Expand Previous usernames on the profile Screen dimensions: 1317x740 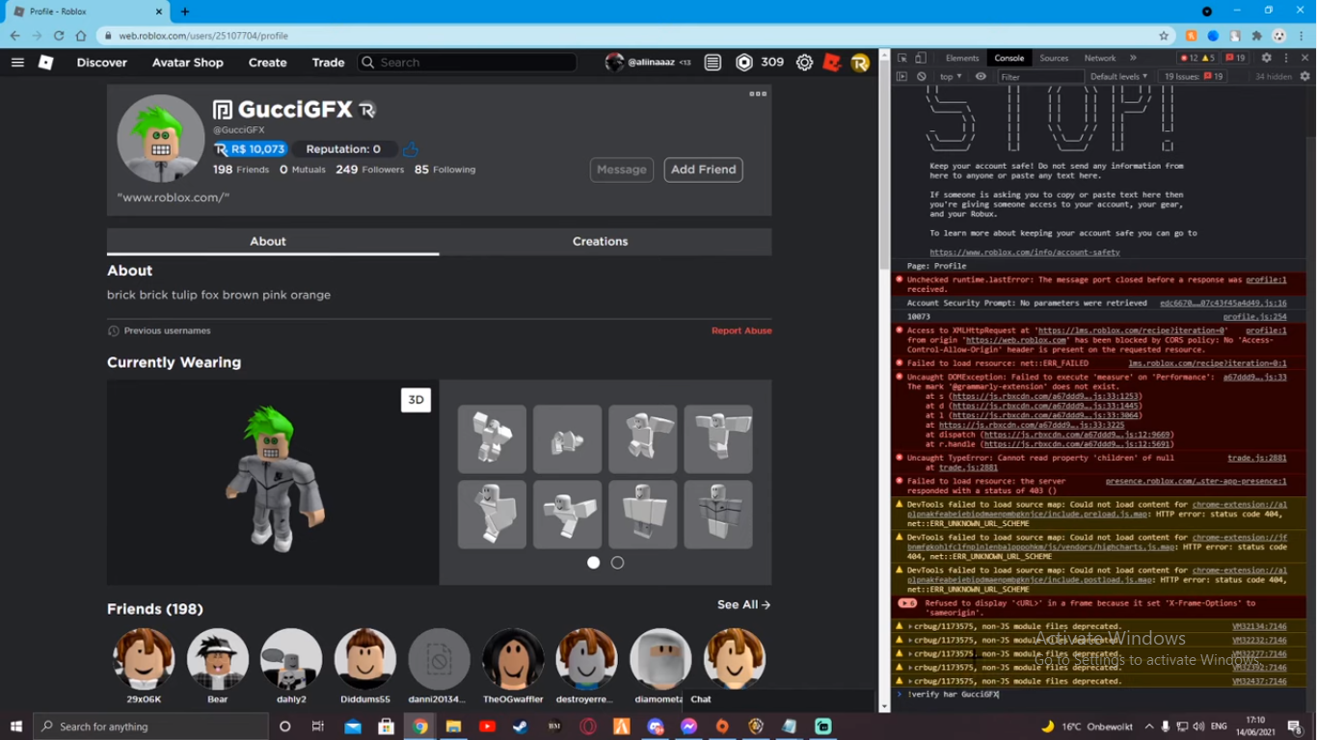pyautogui.click(x=159, y=330)
